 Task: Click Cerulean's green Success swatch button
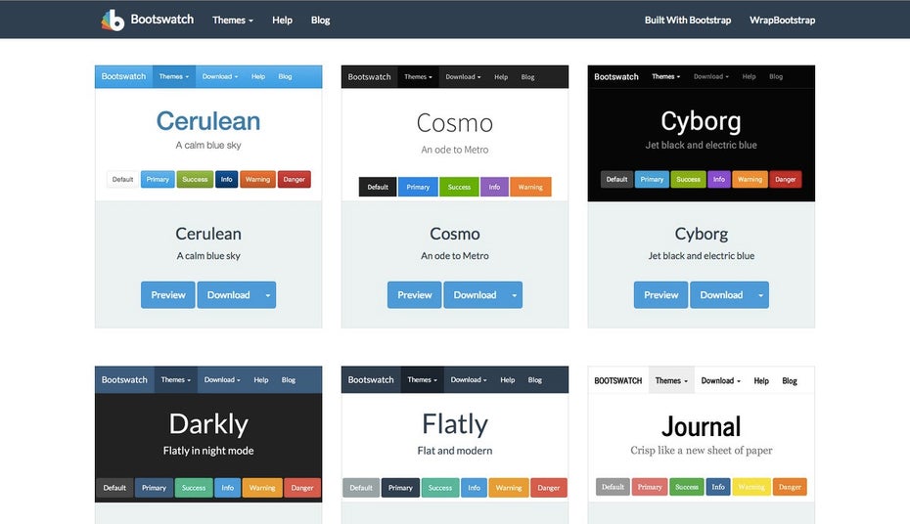coord(195,179)
